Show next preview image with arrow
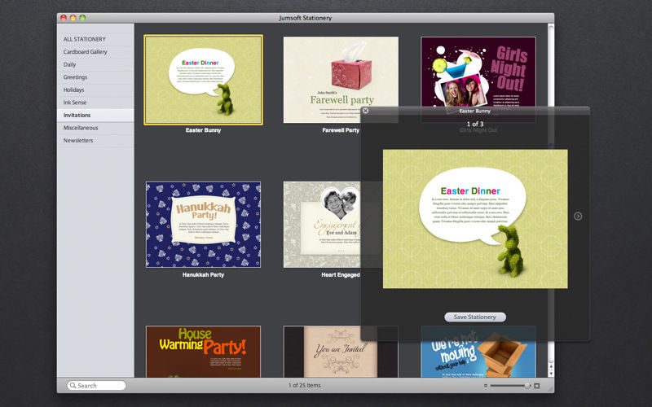The image size is (652, 407). click(578, 216)
